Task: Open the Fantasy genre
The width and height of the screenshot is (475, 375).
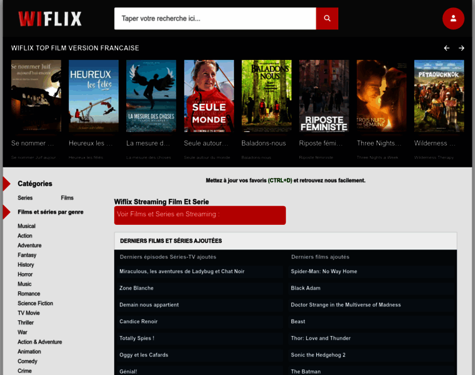Action: click(x=27, y=255)
